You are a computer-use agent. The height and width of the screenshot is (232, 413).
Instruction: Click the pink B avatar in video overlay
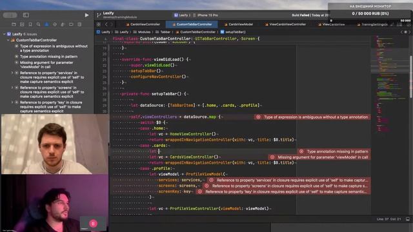point(93,224)
